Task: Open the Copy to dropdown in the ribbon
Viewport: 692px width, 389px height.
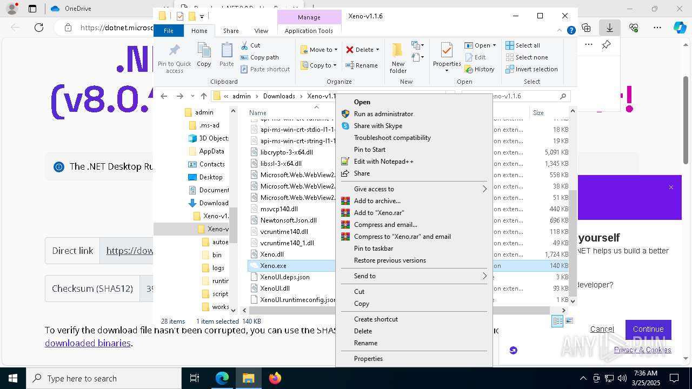Action: [319, 65]
